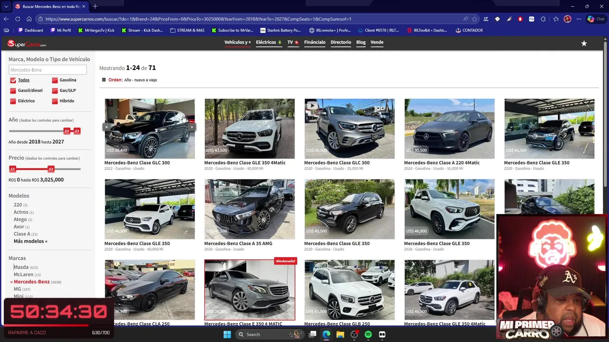The height and width of the screenshot is (342, 609).
Task: Open the Vende menu item
Action: [x=377, y=42]
